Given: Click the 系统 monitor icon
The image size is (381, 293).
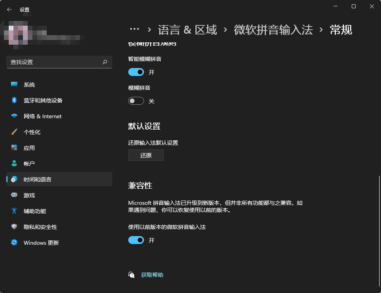Looking at the screenshot, I should (x=14, y=84).
